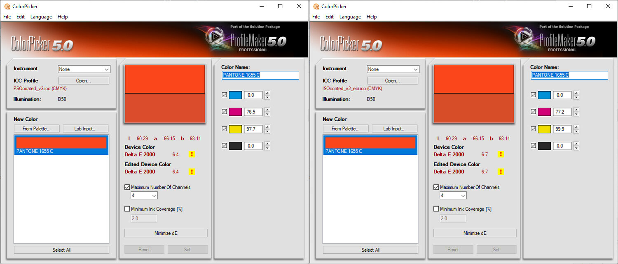Click magenta stepper arrows in left window

point(267,112)
